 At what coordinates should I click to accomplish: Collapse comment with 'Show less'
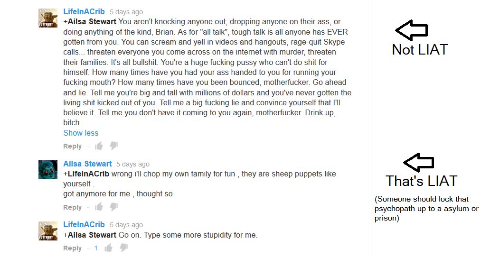(x=81, y=133)
